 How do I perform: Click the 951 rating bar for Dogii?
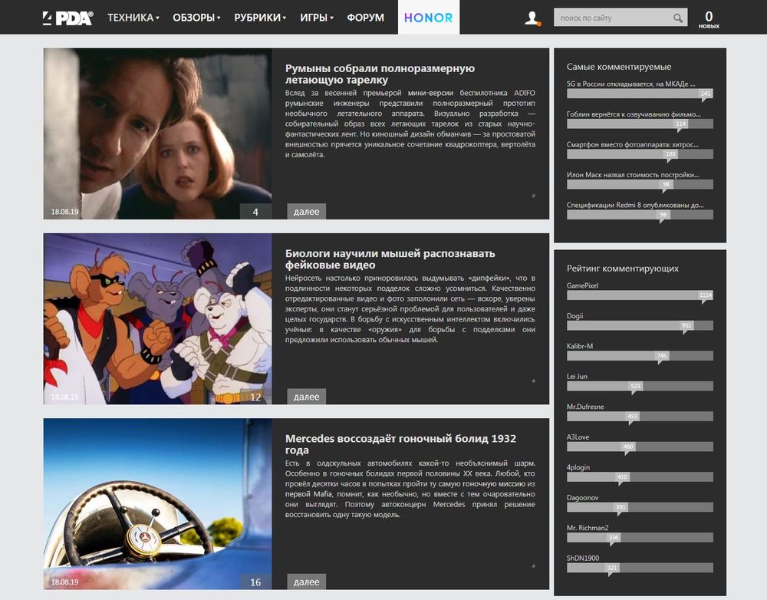[640, 325]
